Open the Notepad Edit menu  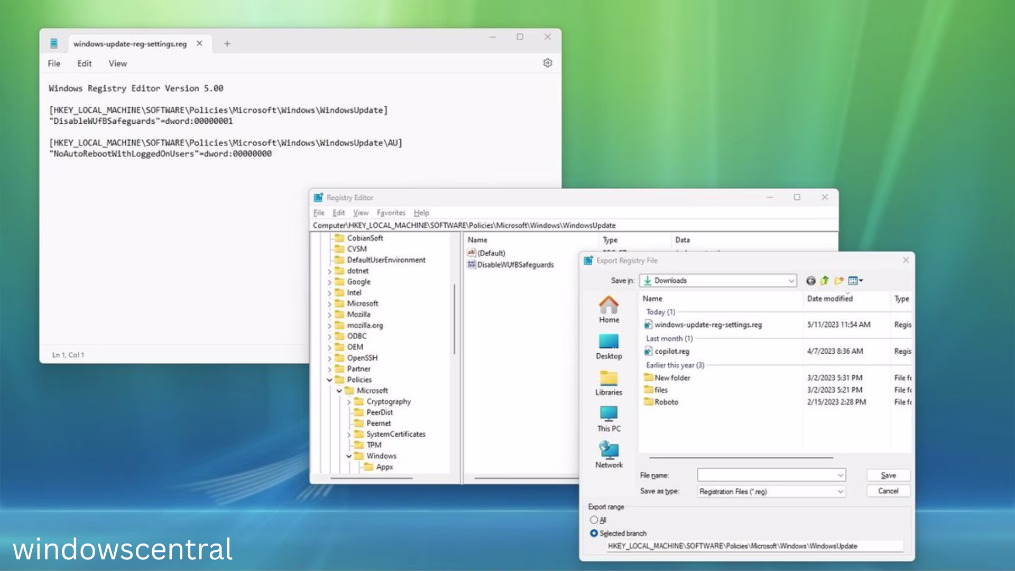click(x=84, y=63)
